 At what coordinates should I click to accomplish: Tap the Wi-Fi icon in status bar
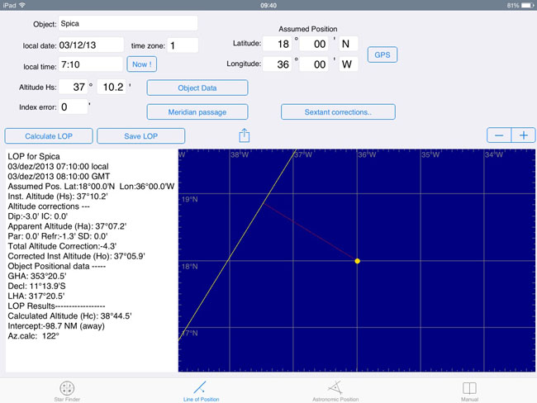click(x=22, y=5)
